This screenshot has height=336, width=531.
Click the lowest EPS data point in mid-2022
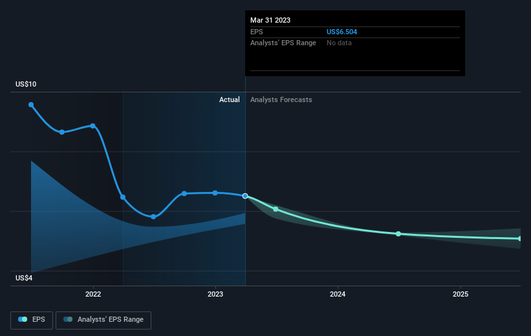(153, 216)
